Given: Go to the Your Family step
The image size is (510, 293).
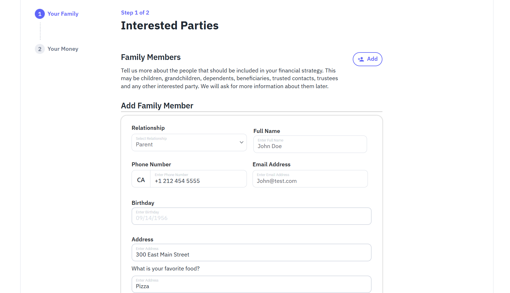Looking at the screenshot, I should [63, 14].
